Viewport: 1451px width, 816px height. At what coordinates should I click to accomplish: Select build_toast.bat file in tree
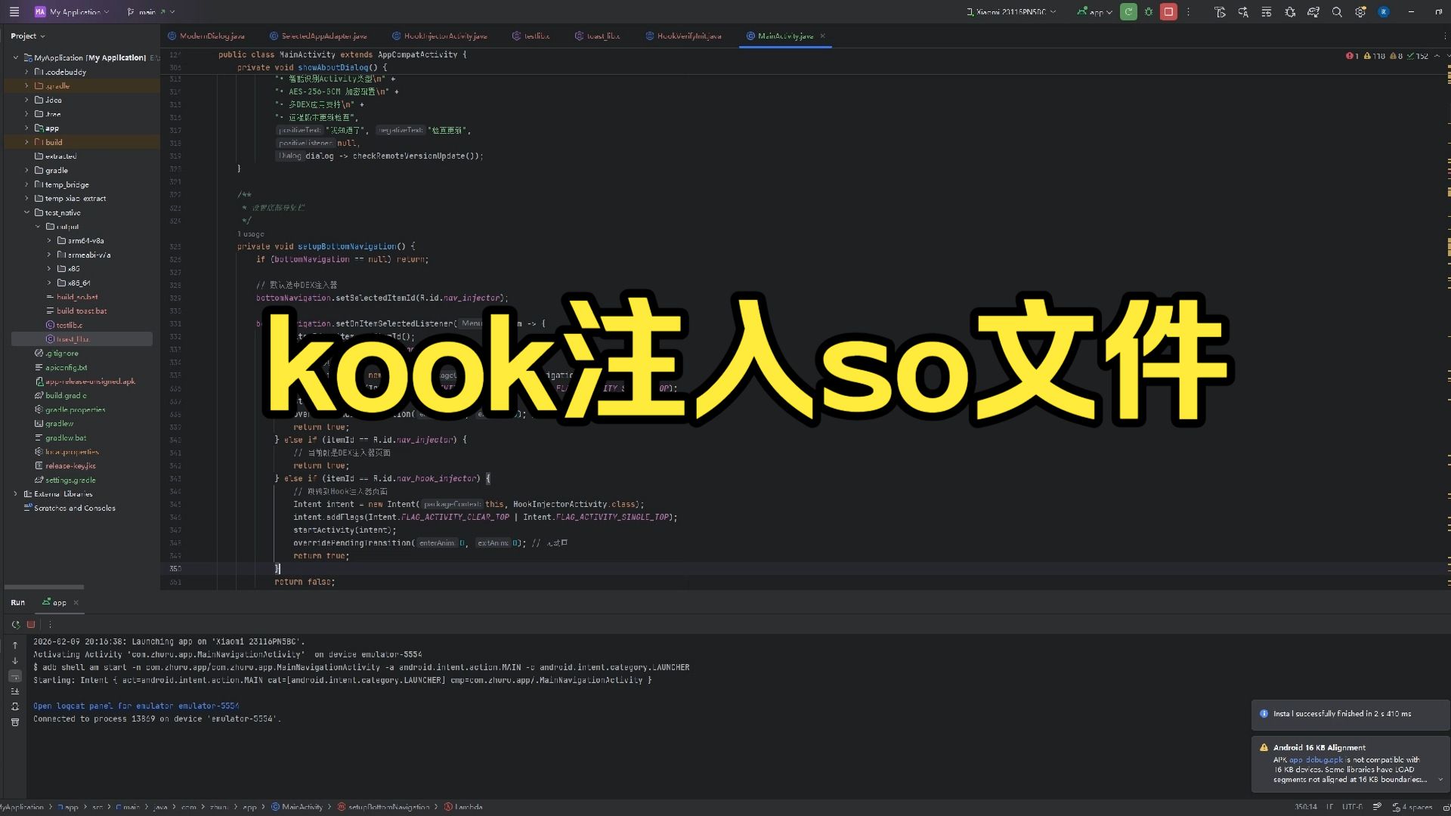tap(82, 311)
